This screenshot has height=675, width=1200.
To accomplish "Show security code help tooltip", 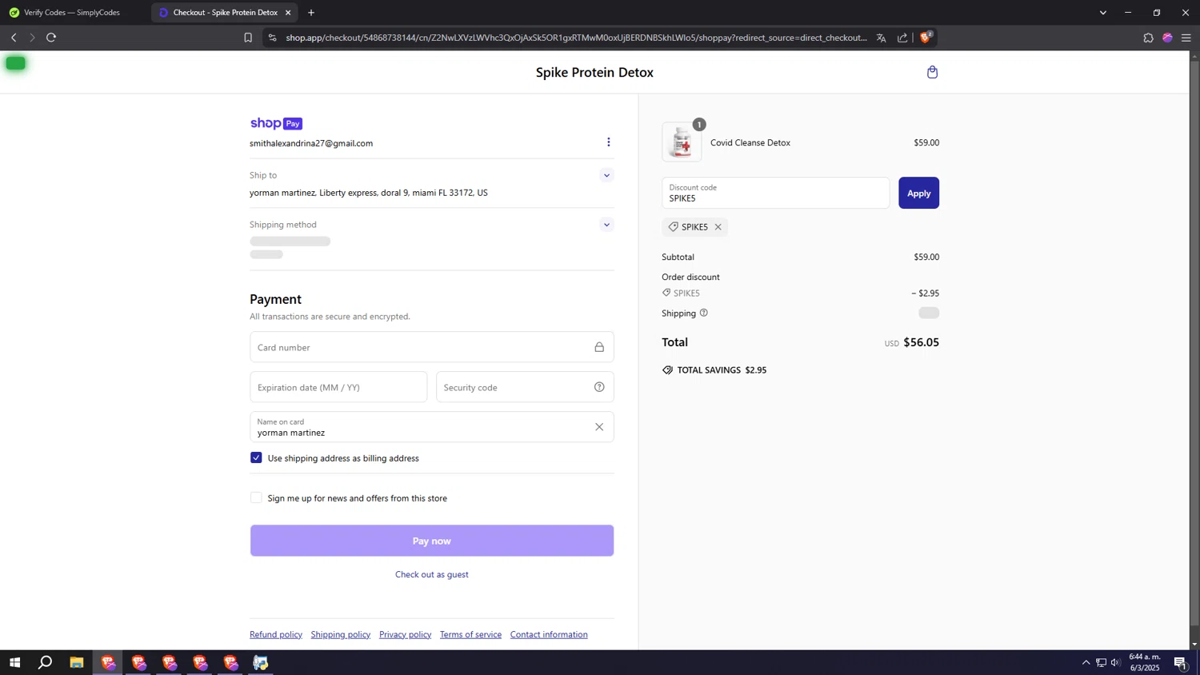I will 598,387.
